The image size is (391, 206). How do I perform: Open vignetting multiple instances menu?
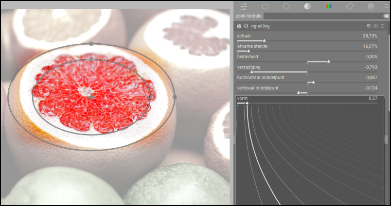[x=369, y=26]
